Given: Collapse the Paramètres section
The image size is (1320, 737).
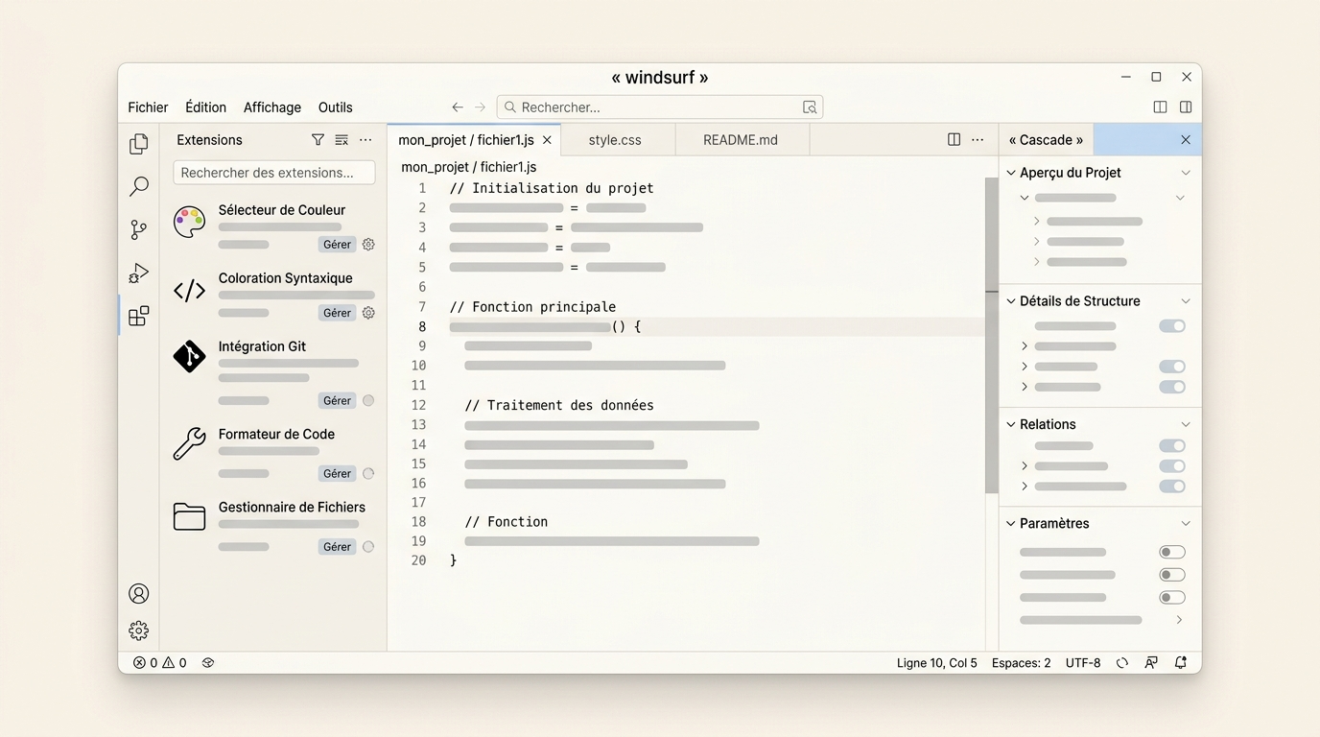Looking at the screenshot, I should tap(1011, 524).
